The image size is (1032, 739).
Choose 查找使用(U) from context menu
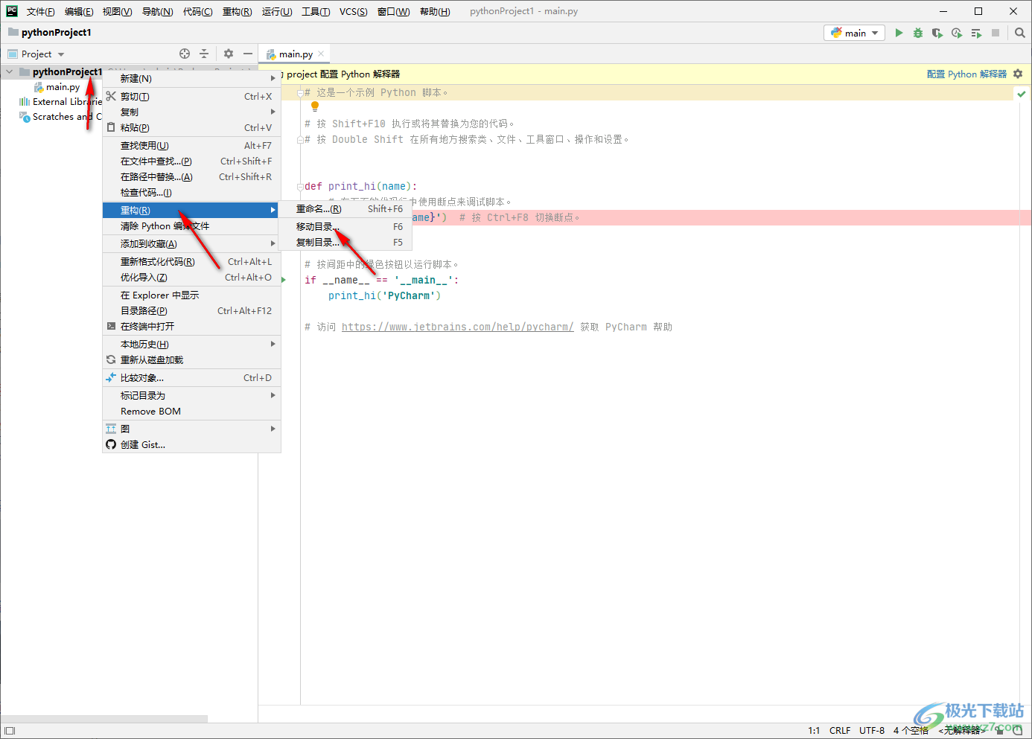click(x=191, y=145)
